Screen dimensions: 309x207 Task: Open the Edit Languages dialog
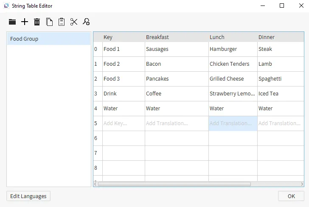tap(28, 196)
